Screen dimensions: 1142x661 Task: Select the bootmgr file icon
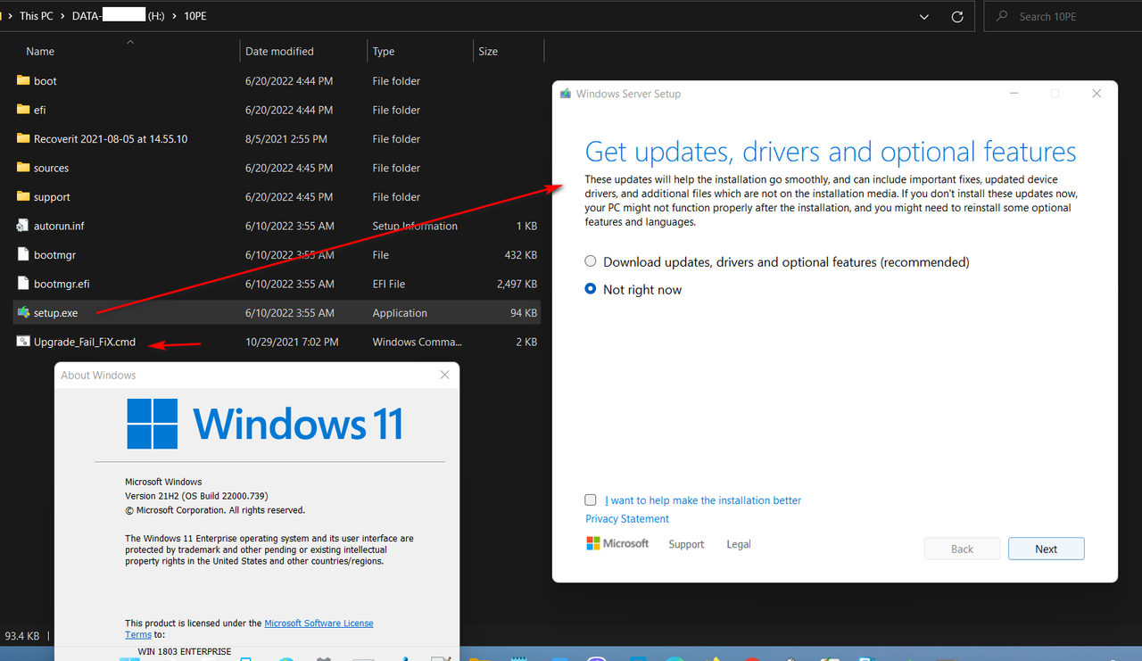point(23,255)
